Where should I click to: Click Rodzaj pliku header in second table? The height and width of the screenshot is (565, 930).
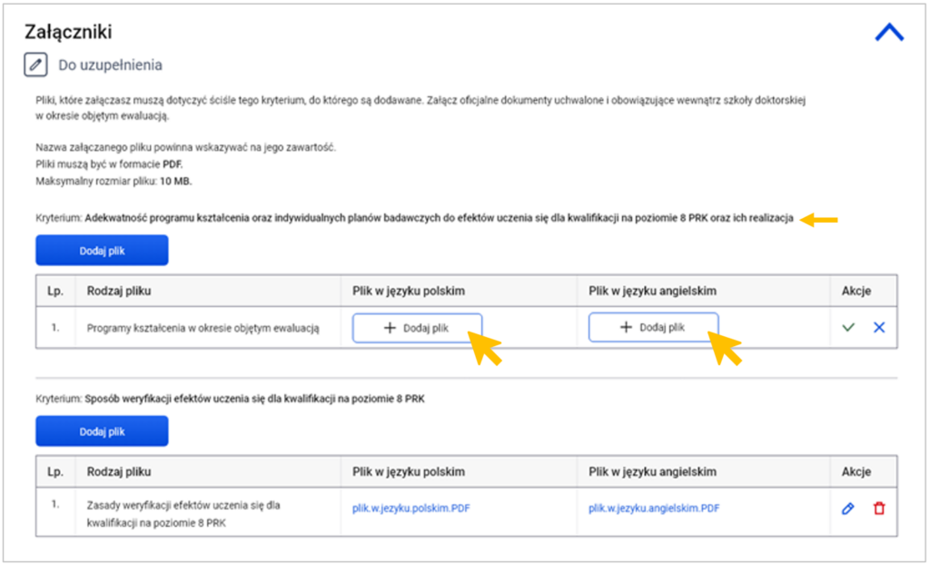click(119, 471)
